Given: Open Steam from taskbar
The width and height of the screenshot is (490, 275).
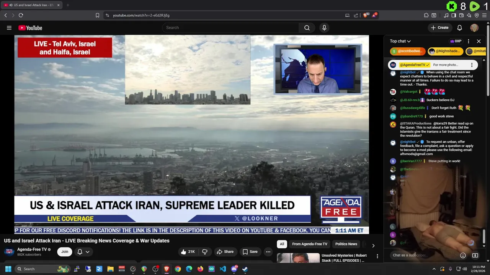Looking at the screenshot, I should pos(245,269).
